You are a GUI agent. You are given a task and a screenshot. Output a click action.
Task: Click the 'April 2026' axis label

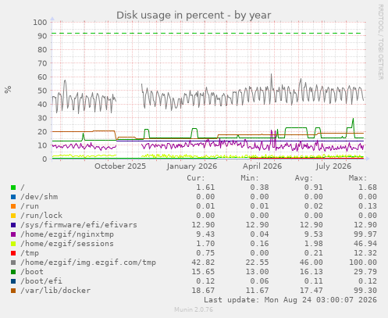262,166
